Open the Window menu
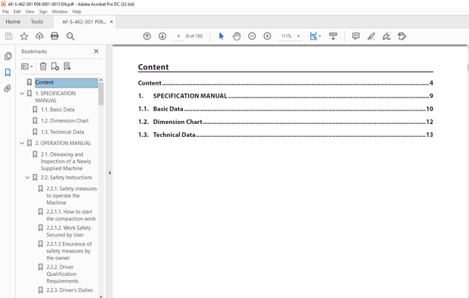 pyautogui.click(x=60, y=11)
